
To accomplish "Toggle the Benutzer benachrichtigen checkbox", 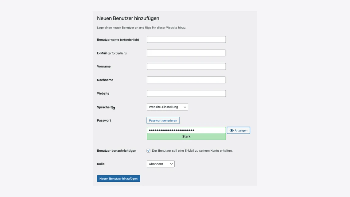I will pos(149,151).
